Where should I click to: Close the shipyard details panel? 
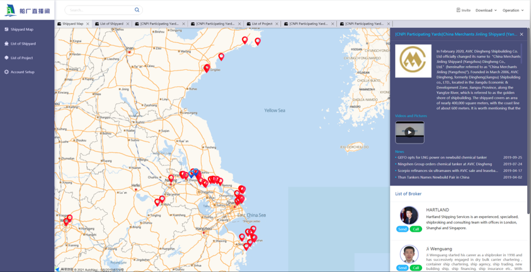pyautogui.click(x=522, y=35)
